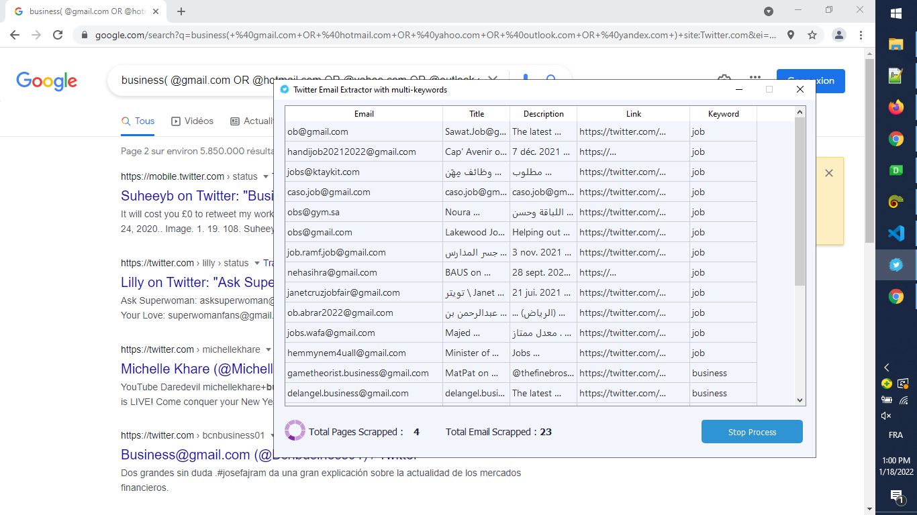Select the Twitter Email Extractor taskbar icon
The image size is (917, 515).
[896, 265]
